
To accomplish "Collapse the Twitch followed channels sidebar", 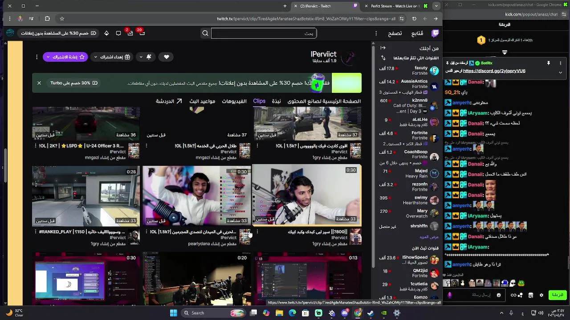I will tap(383, 48).
